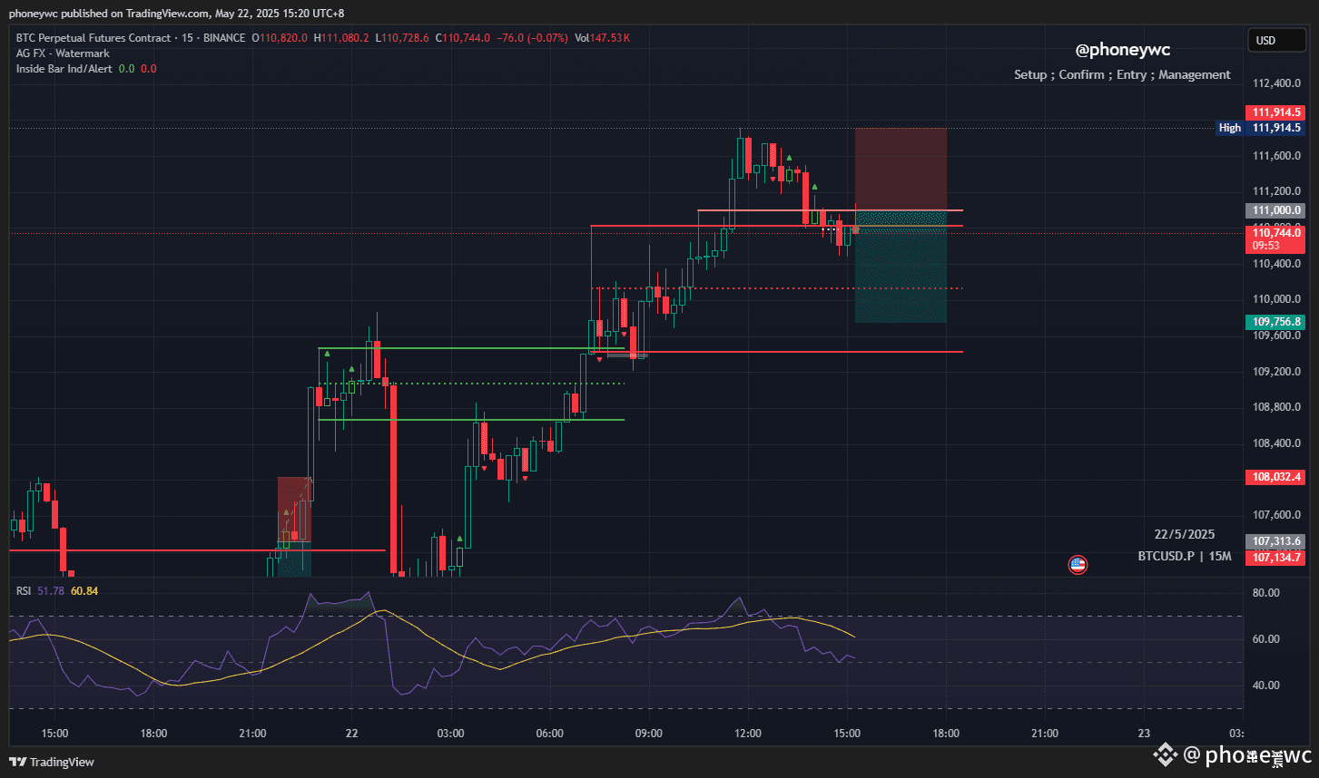Click the RSI moving average value 60.84
The width and height of the screenshot is (1319, 778).
coord(84,591)
